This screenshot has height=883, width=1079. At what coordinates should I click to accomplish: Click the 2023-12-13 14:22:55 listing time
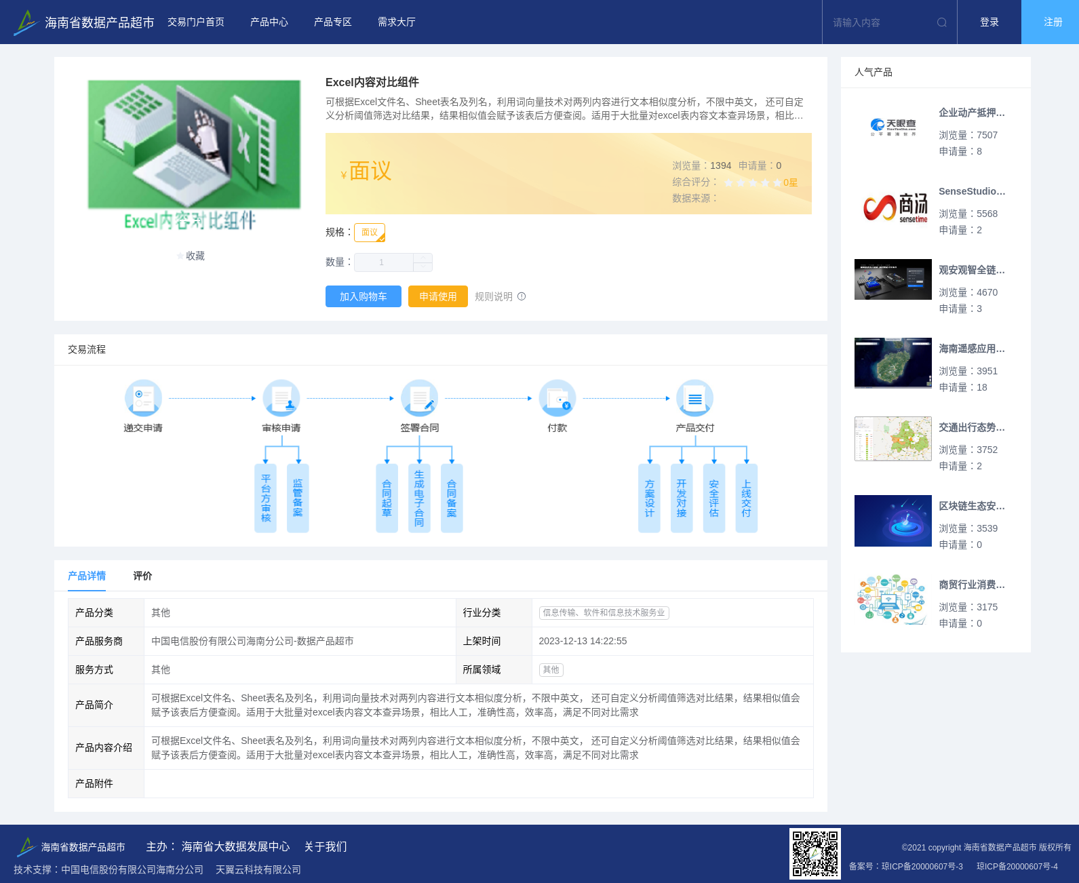pyautogui.click(x=583, y=641)
